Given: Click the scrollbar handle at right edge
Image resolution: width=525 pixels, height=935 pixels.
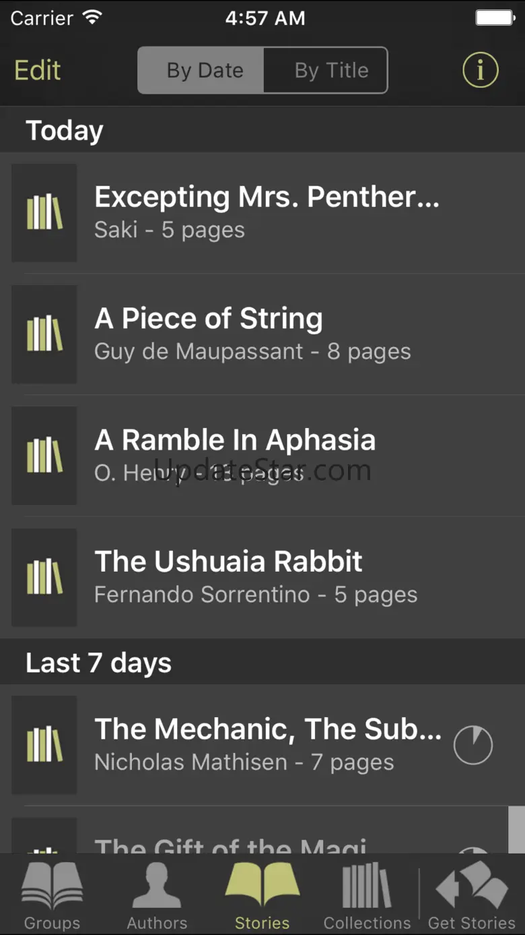Looking at the screenshot, I should click(516, 829).
